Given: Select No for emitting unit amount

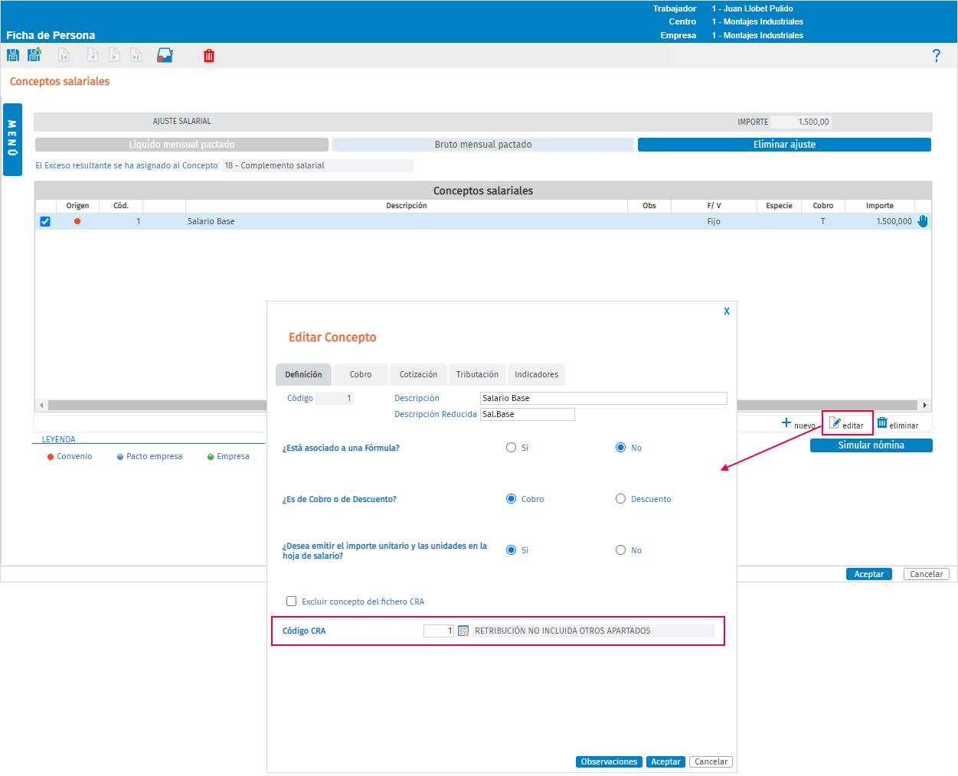Looking at the screenshot, I should point(620,550).
